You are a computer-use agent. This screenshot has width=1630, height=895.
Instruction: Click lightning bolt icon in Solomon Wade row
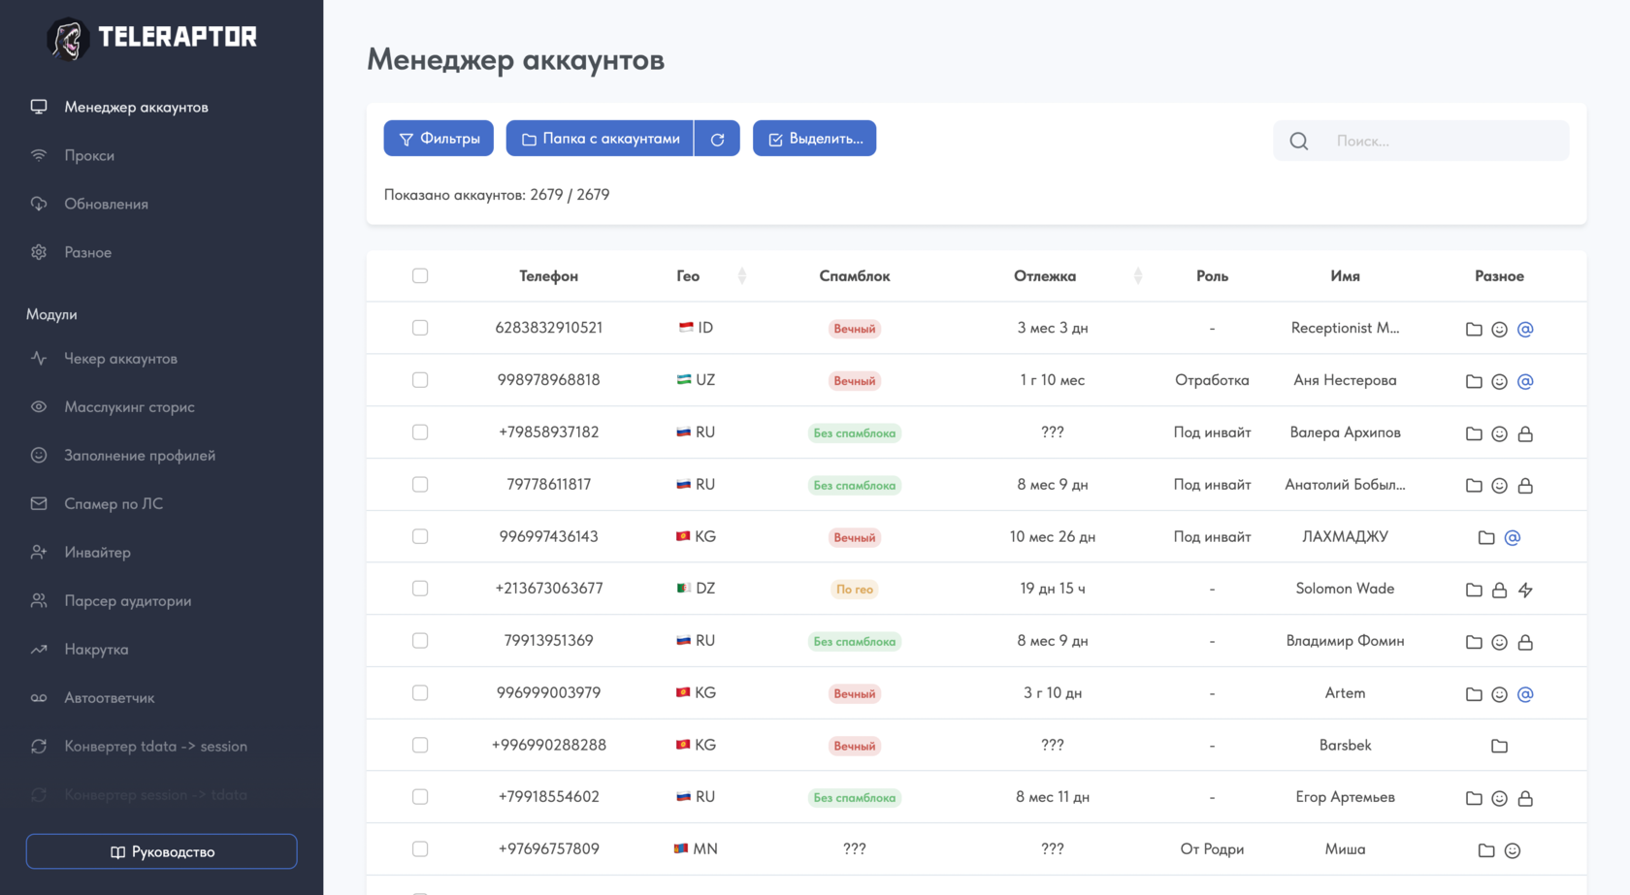click(1525, 590)
